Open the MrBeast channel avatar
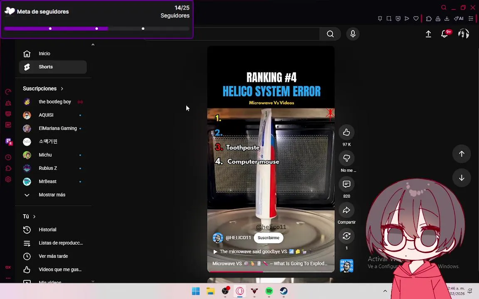This screenshot has width=479, height=299. click(27, 181)
